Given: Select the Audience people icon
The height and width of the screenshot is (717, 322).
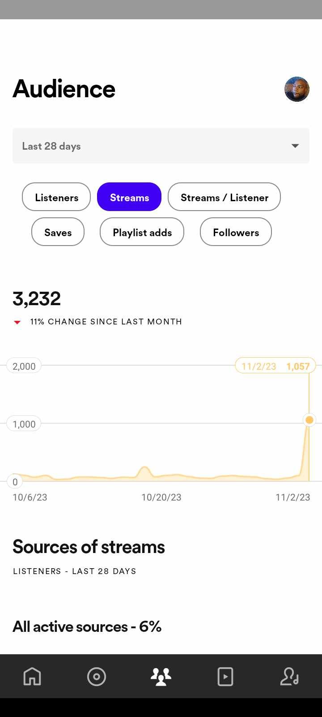Looking at the screenshot, I should (x=161, y=676).
